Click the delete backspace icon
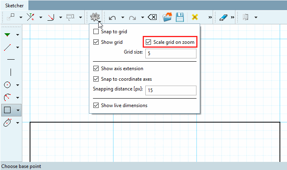The image size is (287, 170). click(x=152, y=17)
